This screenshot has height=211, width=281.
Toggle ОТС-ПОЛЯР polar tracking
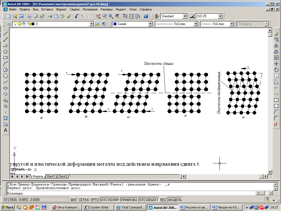click(110, 200)
